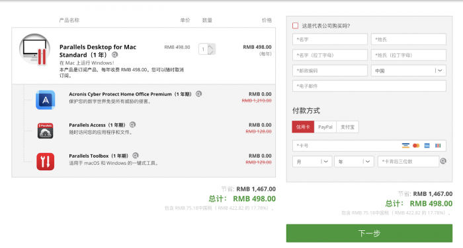Click the Parallels Access app icon
Viewport: 463px width, 248px height.
45,131
